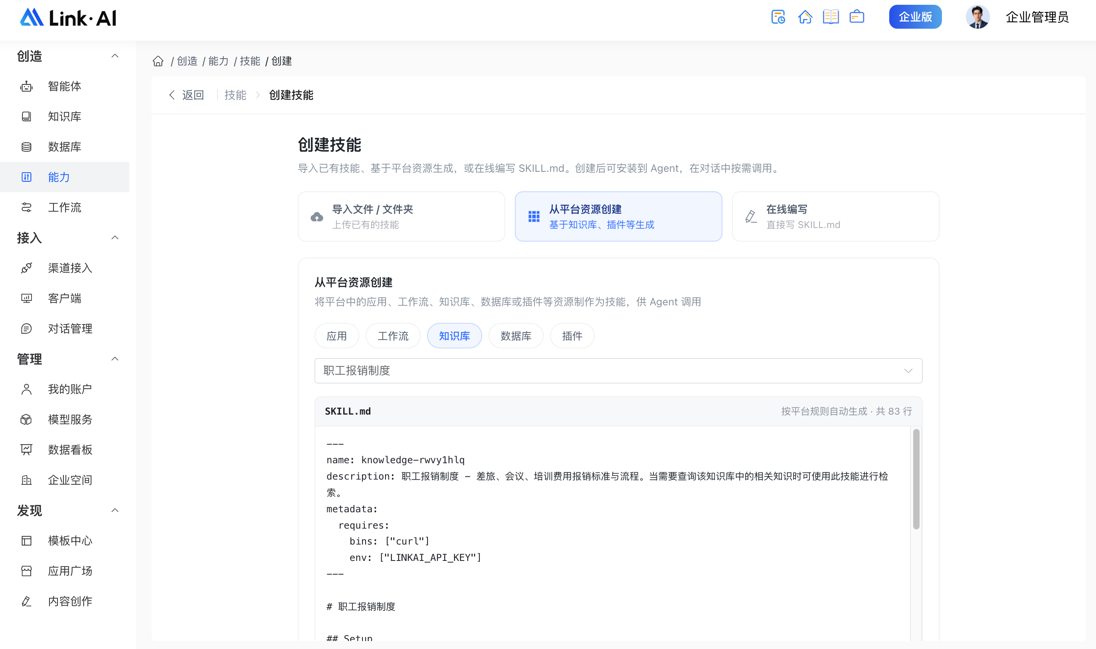The width and height of the screenshot is (1096, 649).
Task: Open 应用广场 in sidebar menu
Action: (65, 571)
